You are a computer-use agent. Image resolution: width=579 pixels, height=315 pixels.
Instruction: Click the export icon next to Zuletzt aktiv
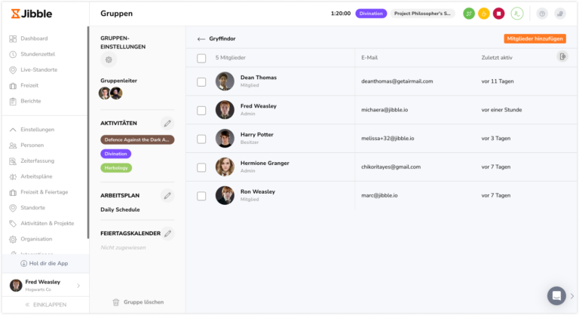pyautogui.click(x=562, y=57)
